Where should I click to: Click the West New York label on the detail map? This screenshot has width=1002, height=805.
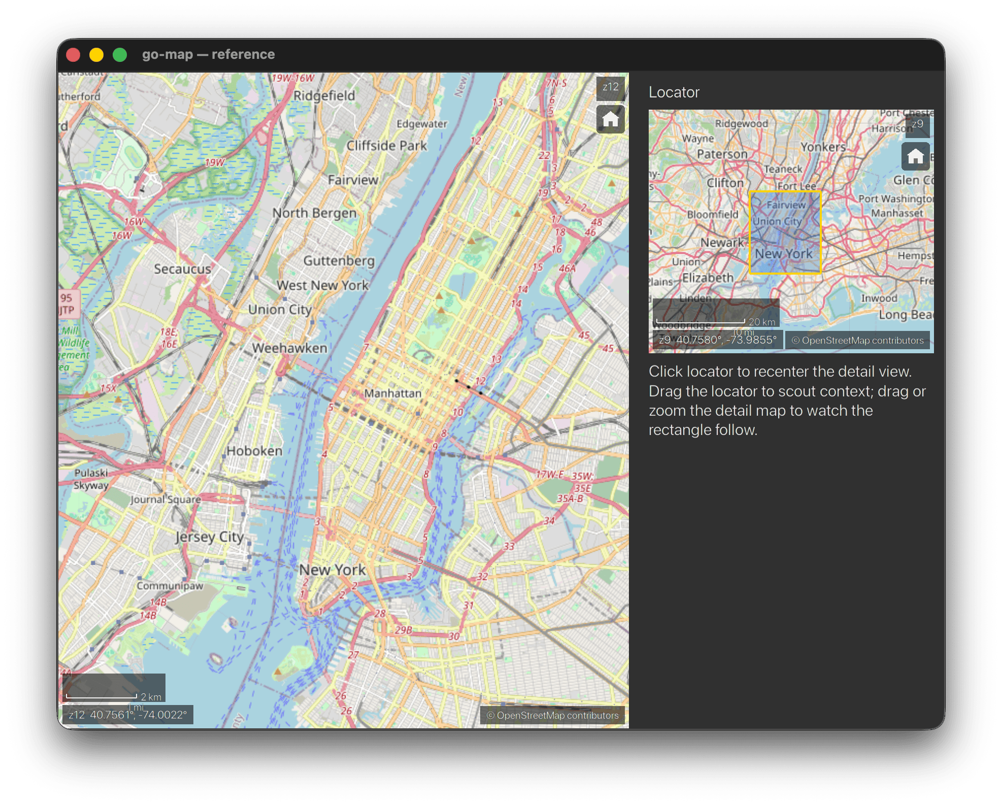322,285
